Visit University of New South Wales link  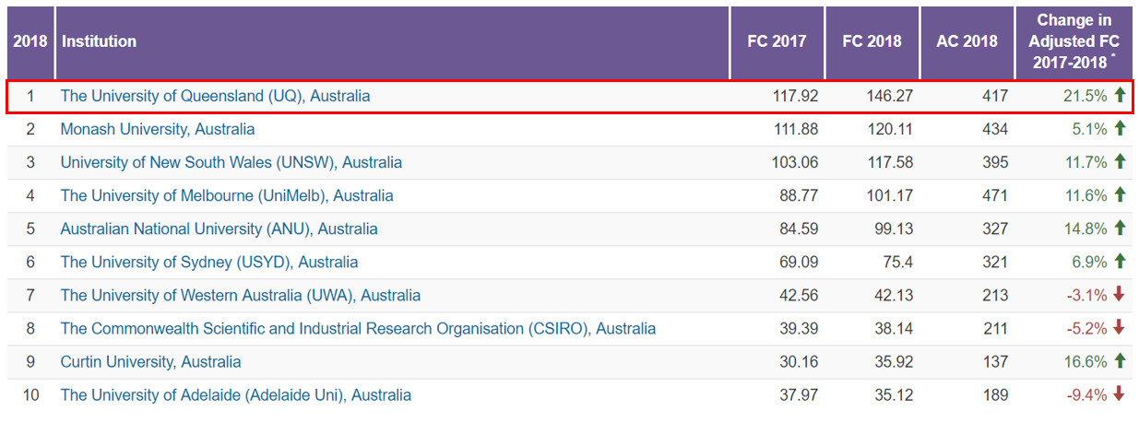click(231, 162)
